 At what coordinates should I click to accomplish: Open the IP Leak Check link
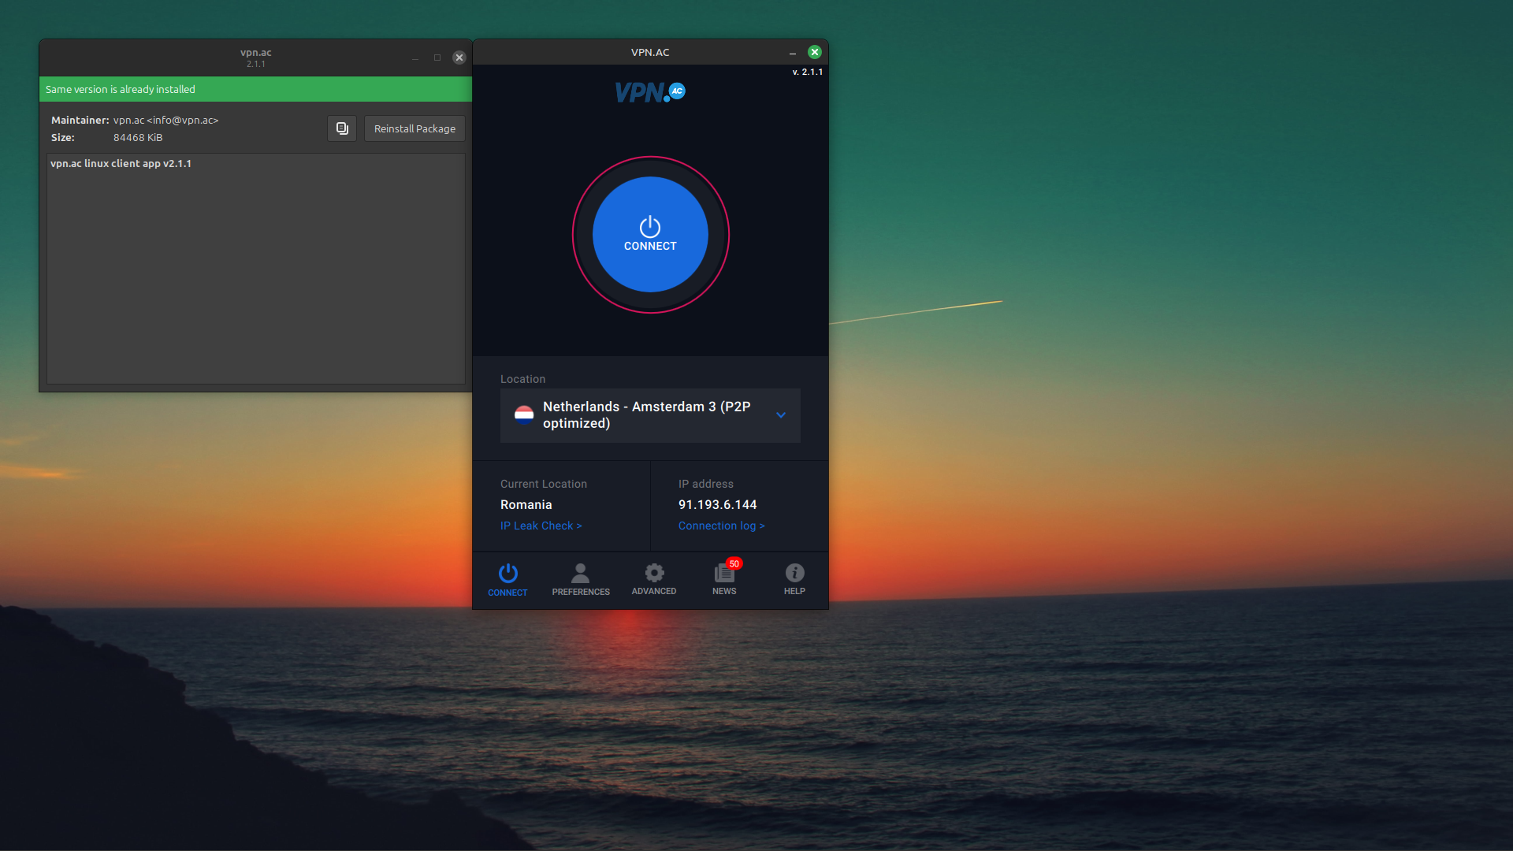(x=541, y=526)
